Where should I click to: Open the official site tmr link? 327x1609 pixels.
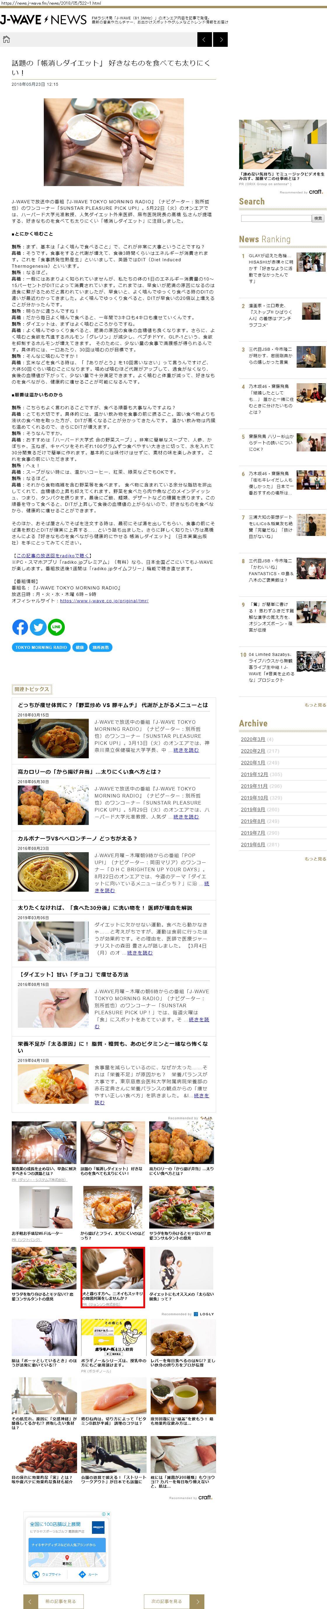(104, 601)
